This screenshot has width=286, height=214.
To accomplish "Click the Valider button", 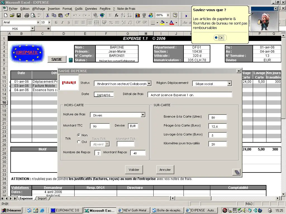I will pyautogui.click(x=134, y=170).
